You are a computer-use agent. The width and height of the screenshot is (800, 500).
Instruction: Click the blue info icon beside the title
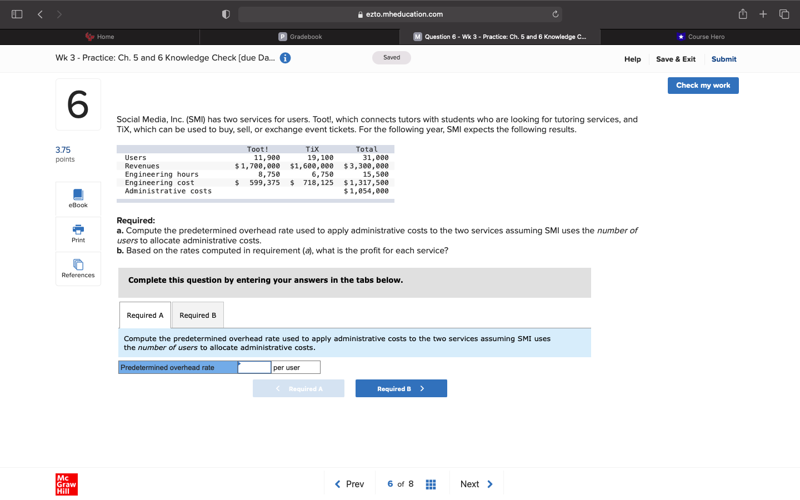coord(285,58)
